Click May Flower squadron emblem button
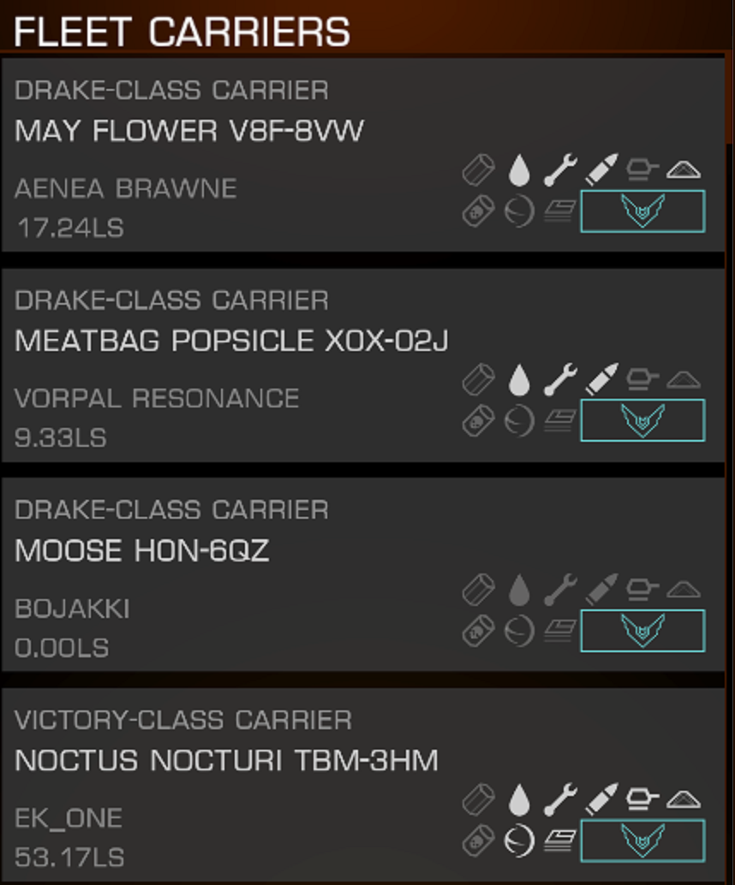735x885 pixels. click(x=643, y=211)
